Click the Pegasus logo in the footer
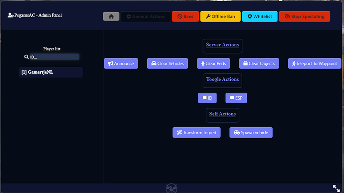This screenshot has width=344, height=193. tap(172, 188)
